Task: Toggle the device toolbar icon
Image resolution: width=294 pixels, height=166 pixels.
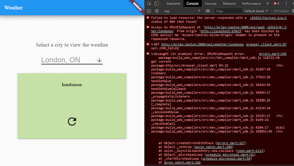Action: pos(157,4)
